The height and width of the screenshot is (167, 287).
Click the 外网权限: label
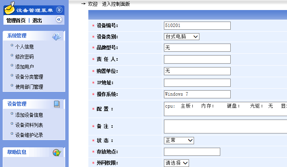107,163
